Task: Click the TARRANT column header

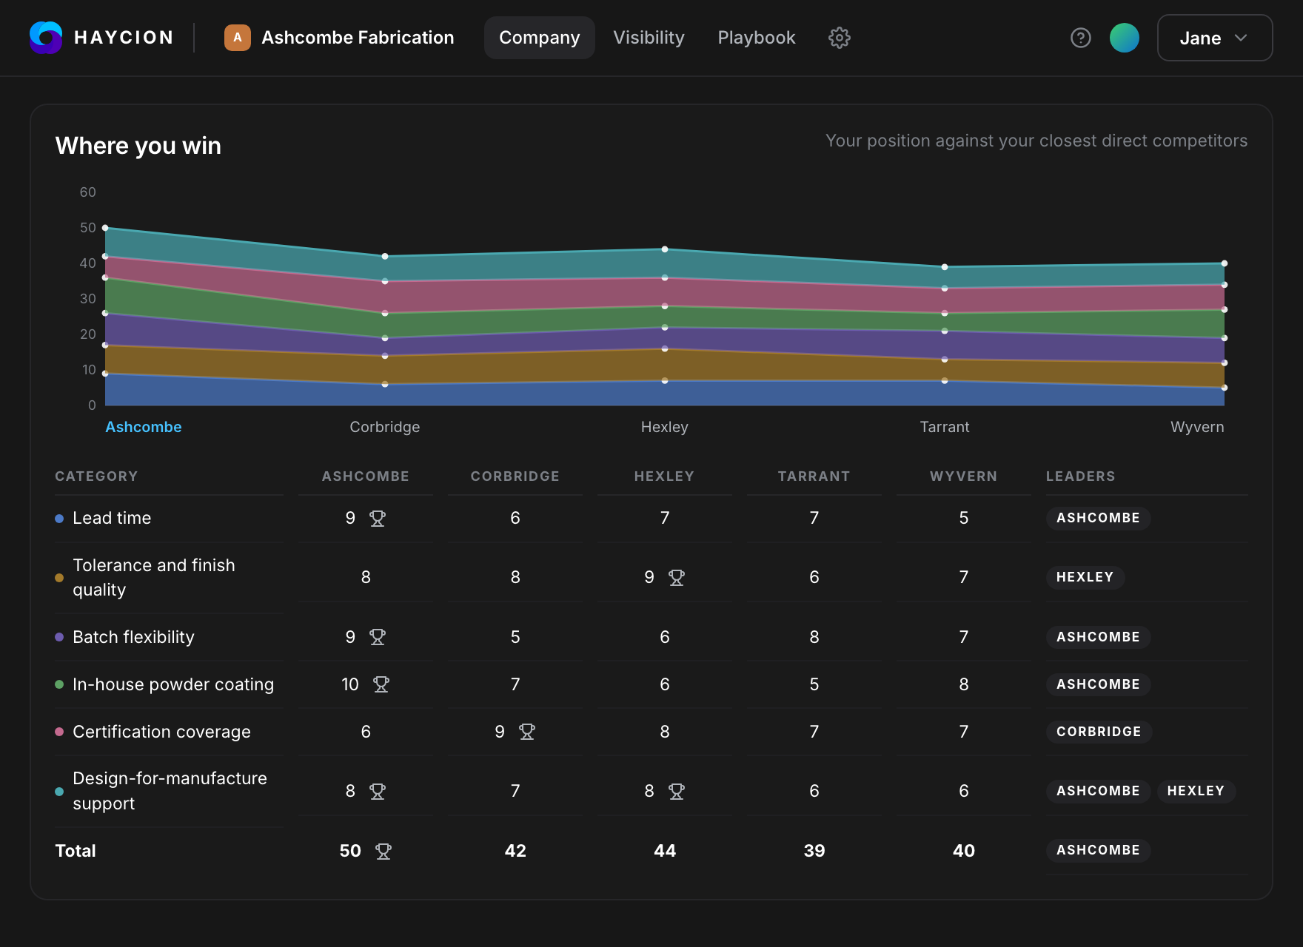Action: click(x=814, y=476)
